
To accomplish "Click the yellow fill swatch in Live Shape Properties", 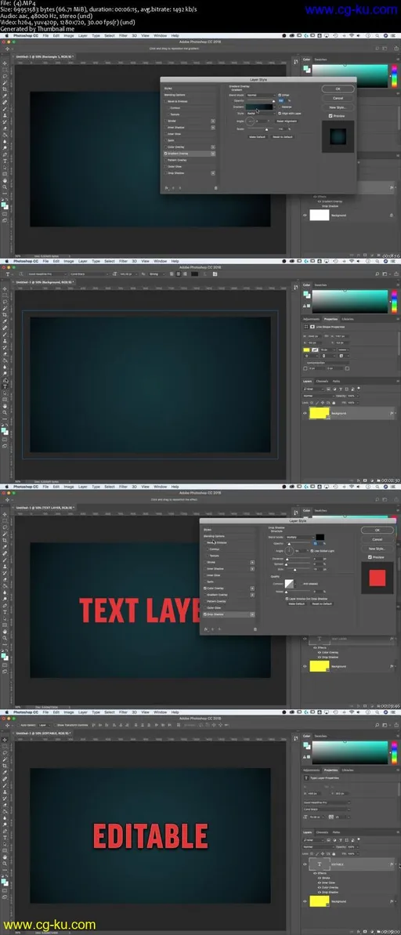I will pos(308,350).
